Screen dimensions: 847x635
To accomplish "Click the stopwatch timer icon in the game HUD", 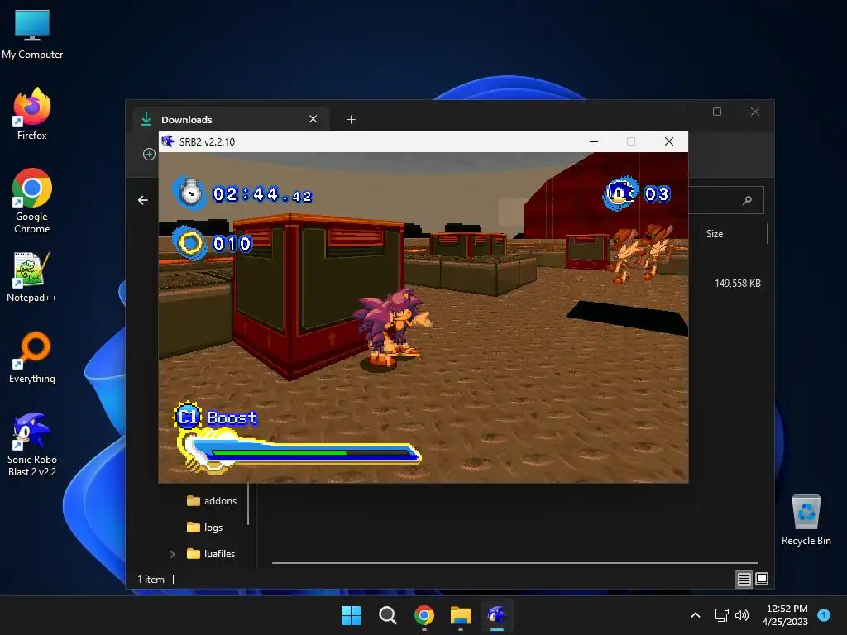I will point(189,192).
